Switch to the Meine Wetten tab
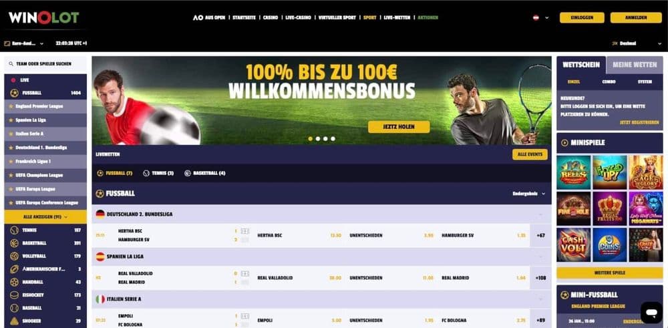The height and width of the screenshot is (328, 668). (635, 65)
